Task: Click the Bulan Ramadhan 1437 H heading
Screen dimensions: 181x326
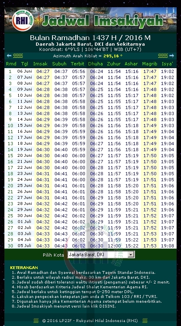Action: [90, 38]
